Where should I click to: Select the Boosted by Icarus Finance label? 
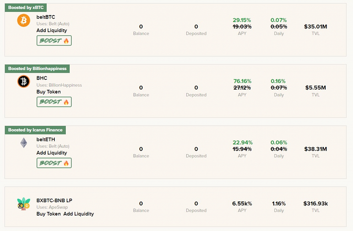pyautogui.click(x=35, y=130)
